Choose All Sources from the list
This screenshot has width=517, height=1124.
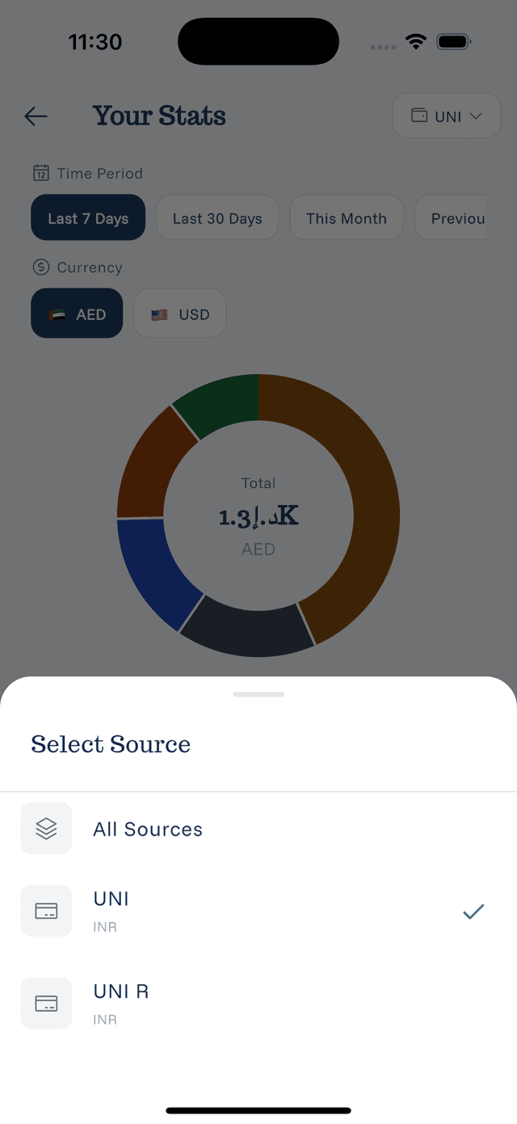tap(148, 827)
